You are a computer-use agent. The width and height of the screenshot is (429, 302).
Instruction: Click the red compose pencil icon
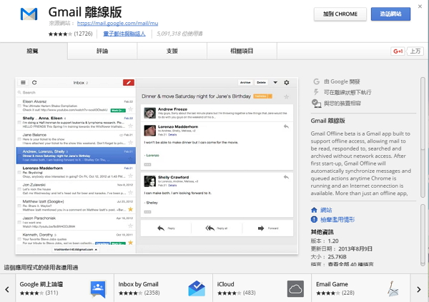click(x=128, y=83)
